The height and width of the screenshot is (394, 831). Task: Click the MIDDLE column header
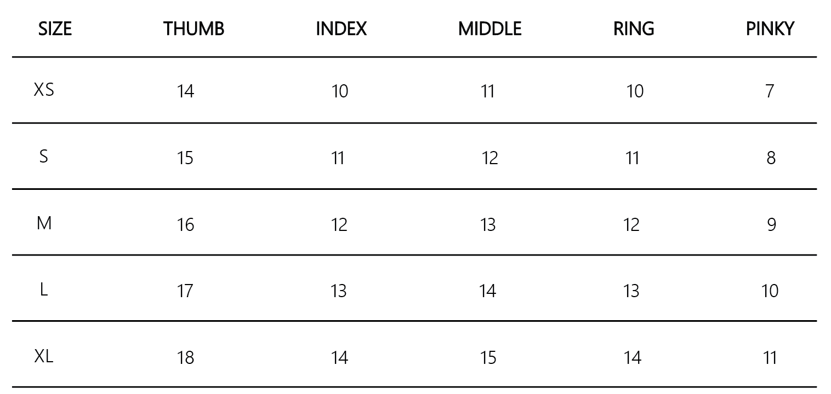click(x=490, y=29)
